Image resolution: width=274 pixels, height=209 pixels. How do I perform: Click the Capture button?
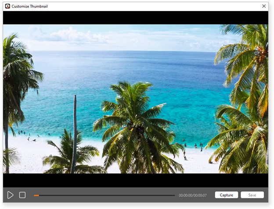pyautogui.click(x=226, y=195)
